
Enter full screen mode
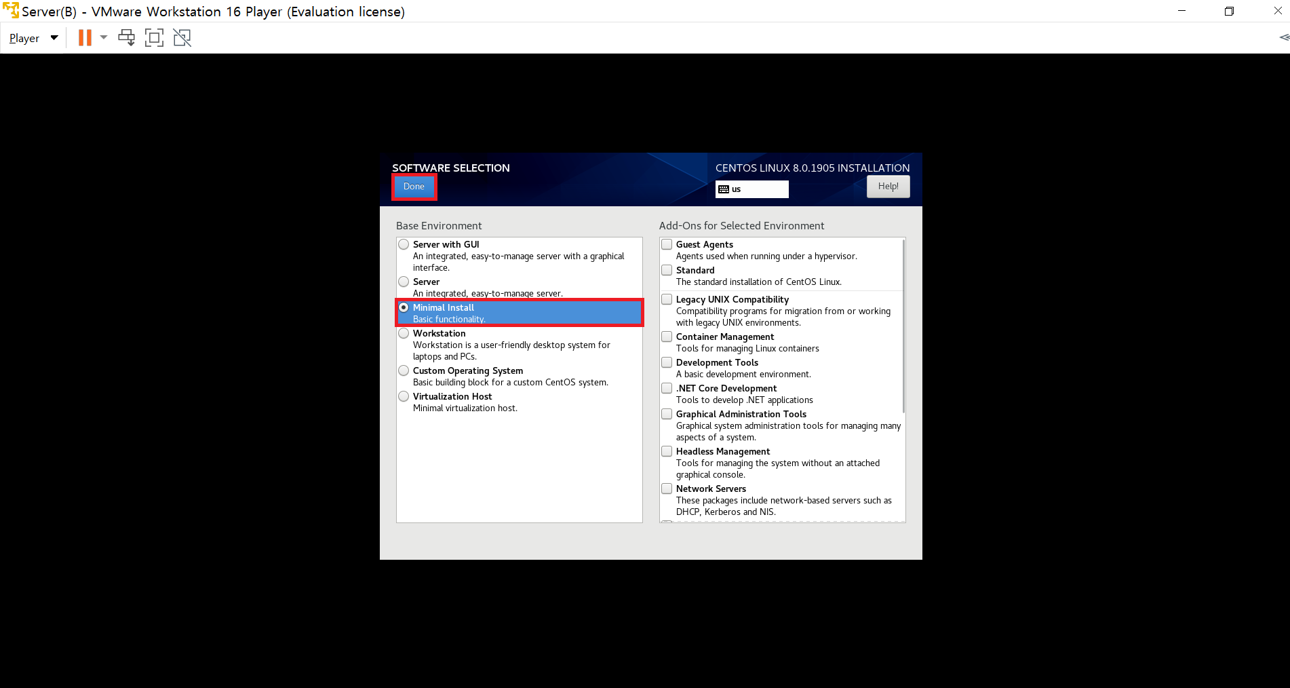pos(155,38)
